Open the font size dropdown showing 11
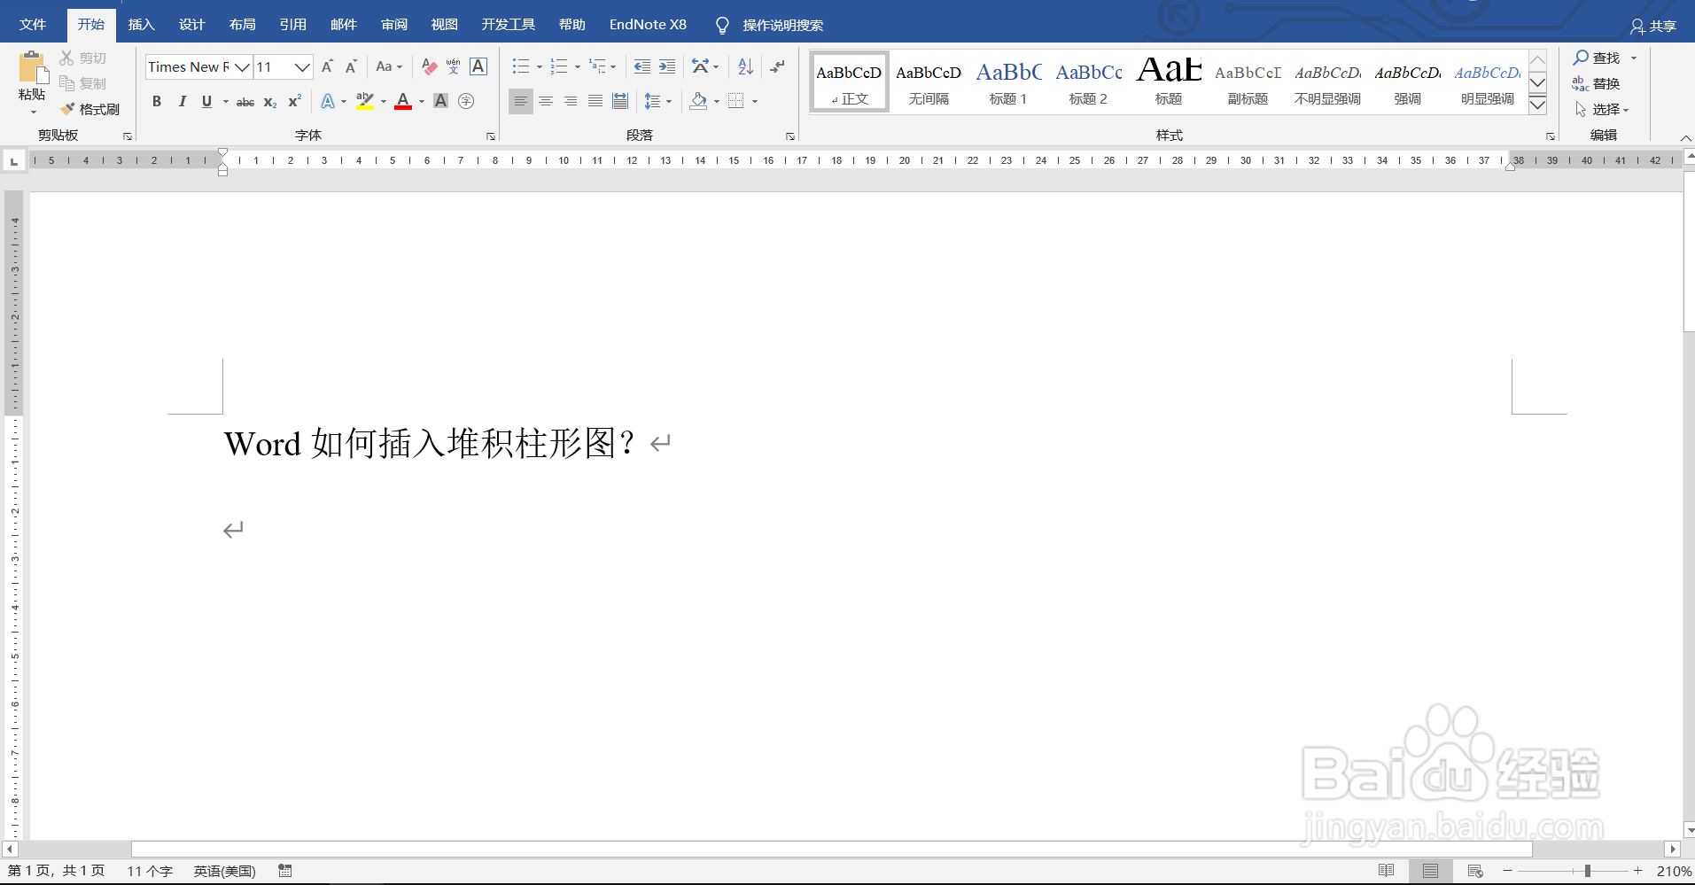This screenshot has width=1695, height=885. [302, 66]
